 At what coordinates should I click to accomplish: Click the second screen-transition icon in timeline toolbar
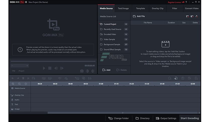[50, 78]
